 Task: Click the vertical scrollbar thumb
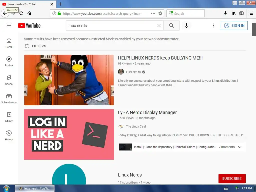[x=254, y=29]
